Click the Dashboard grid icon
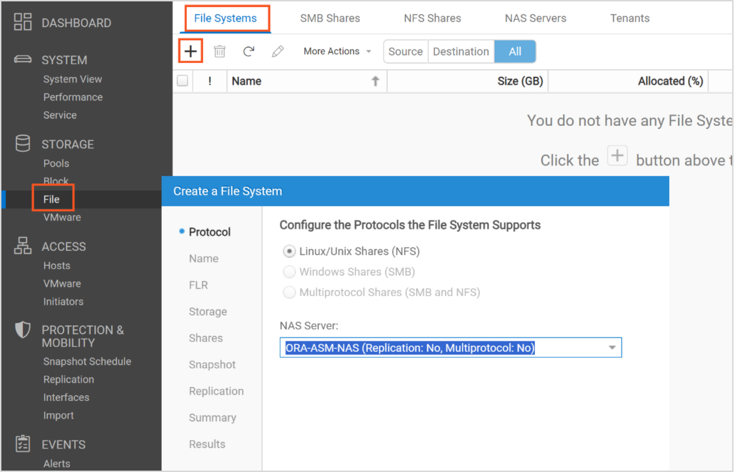Viewport: 734px width, 472px height. [23, 22]
